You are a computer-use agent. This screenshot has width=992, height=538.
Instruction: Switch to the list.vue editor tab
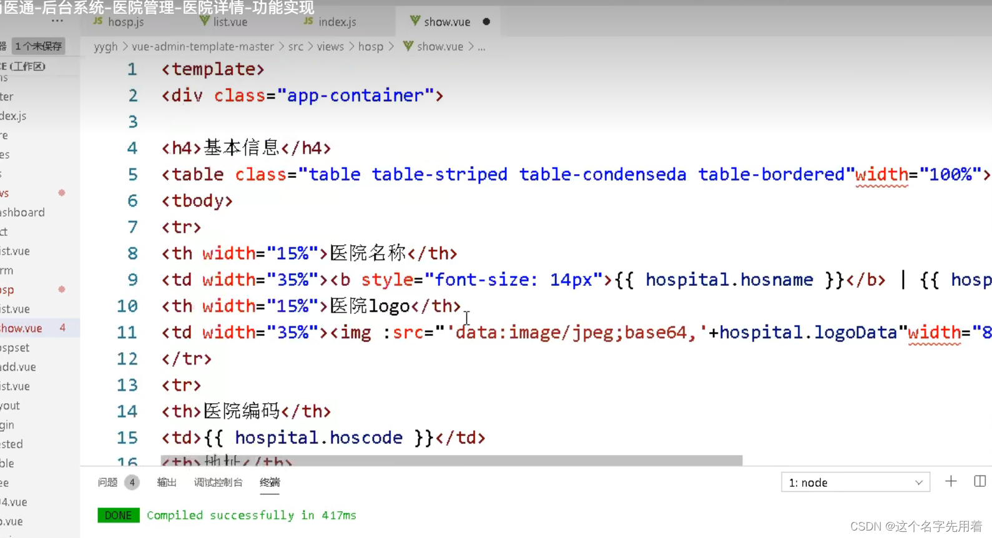(x=223, y=22)
